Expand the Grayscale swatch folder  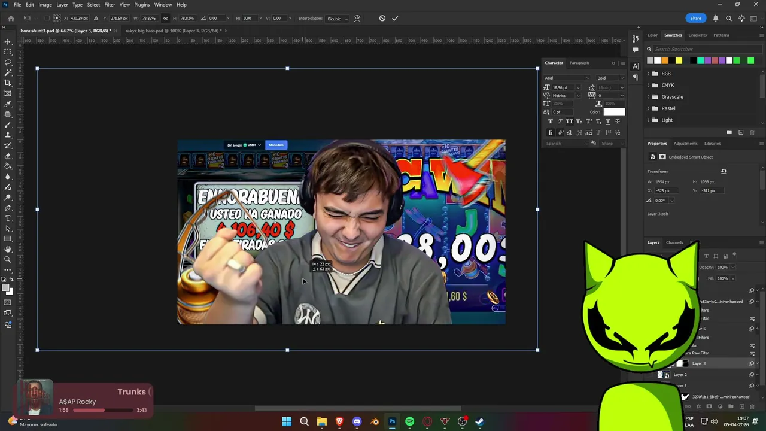pyautogui.click(x=649, y=97)
